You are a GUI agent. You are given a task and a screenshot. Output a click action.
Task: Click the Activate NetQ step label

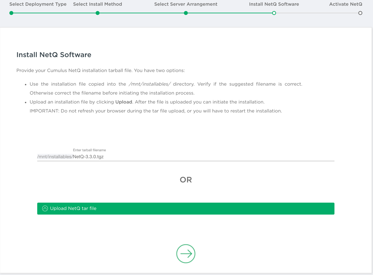(x=345, y=4)
